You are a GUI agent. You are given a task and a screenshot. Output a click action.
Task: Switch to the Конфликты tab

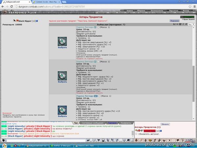point(126,123)
